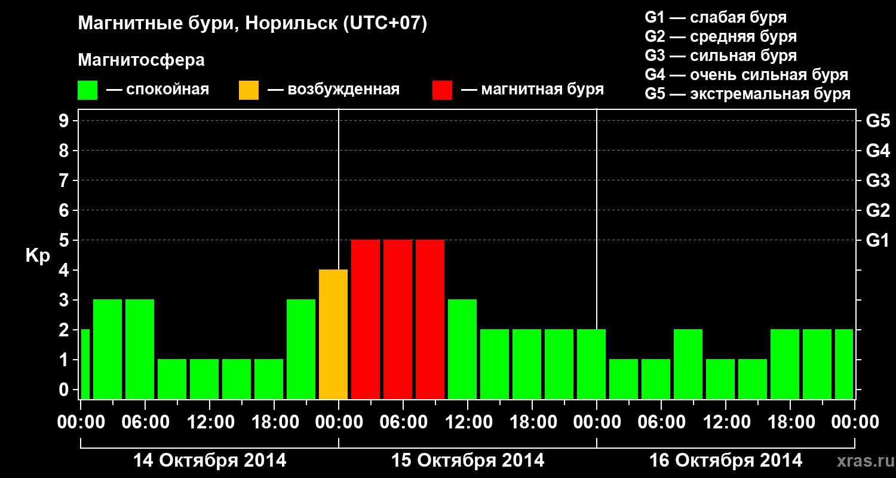Click the 'G5' label on the right axis
The height and width of the screenshot is (478, 896).
pos(877,121)
